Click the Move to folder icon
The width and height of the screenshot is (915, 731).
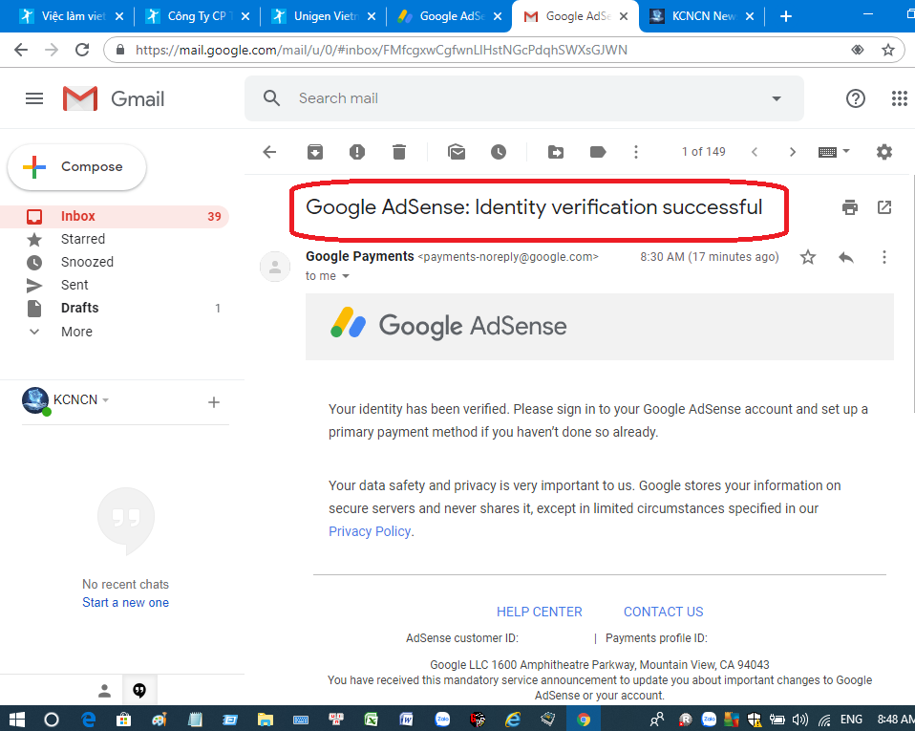click(555, 152)
